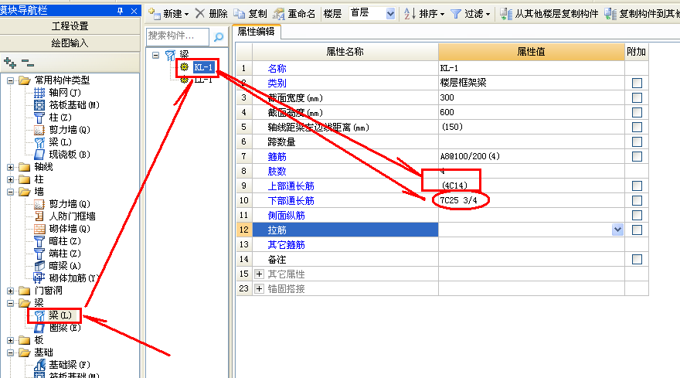
Task: Click the 复制 (Copy) toolbar icon
Action: 239,13
